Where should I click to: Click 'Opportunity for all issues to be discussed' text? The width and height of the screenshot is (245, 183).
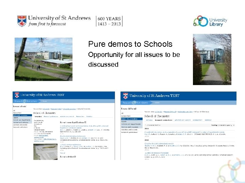pyautogui.click(x=134, y=59)
